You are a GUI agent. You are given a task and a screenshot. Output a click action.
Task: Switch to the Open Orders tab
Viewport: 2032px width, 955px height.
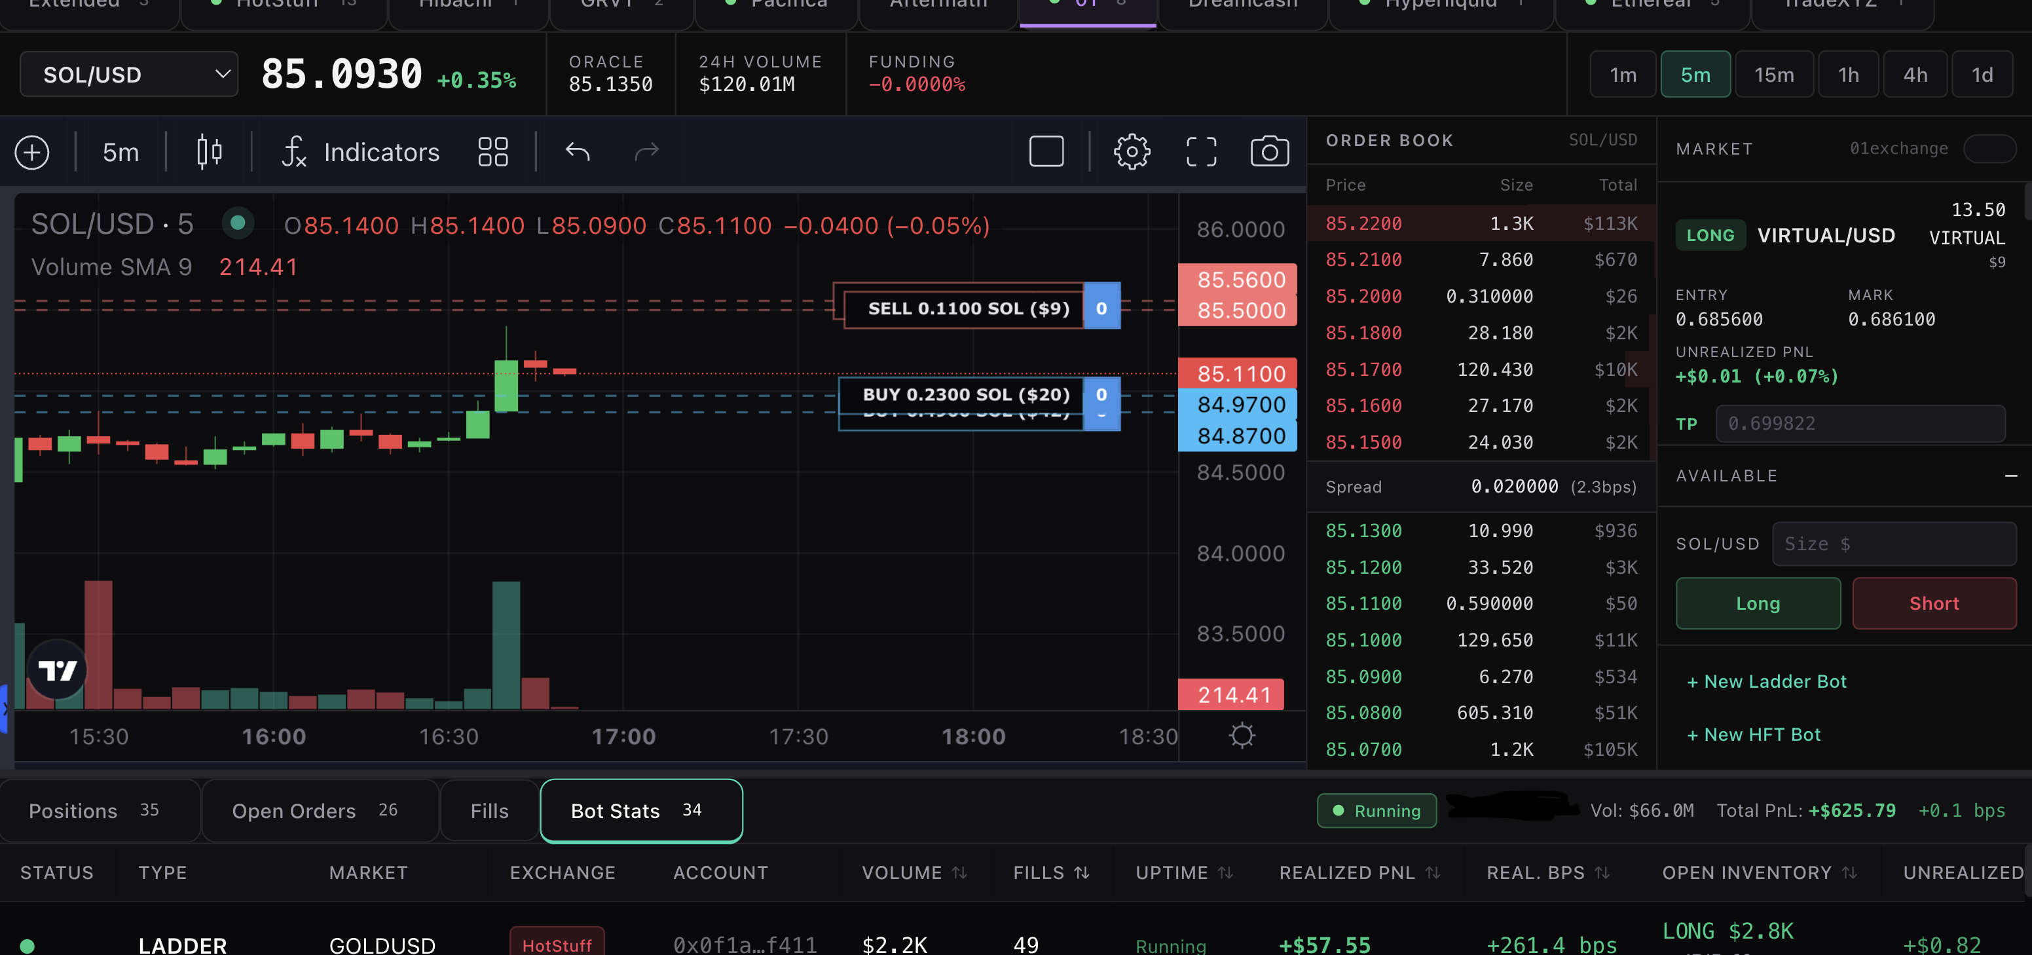click(320, 810)
